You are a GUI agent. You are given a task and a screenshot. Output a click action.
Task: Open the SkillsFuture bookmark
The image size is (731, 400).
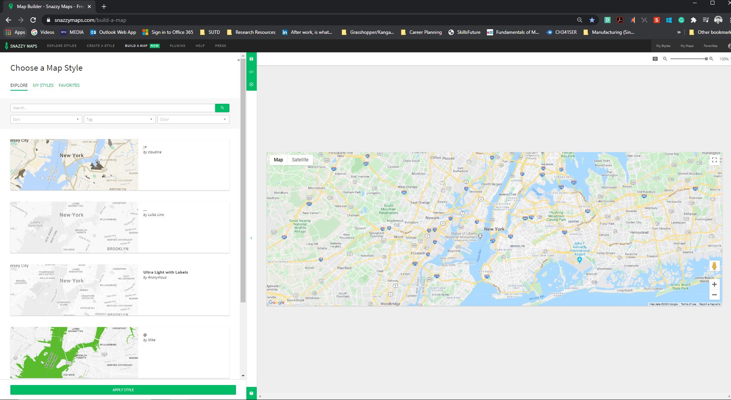(x=464, y=32)
